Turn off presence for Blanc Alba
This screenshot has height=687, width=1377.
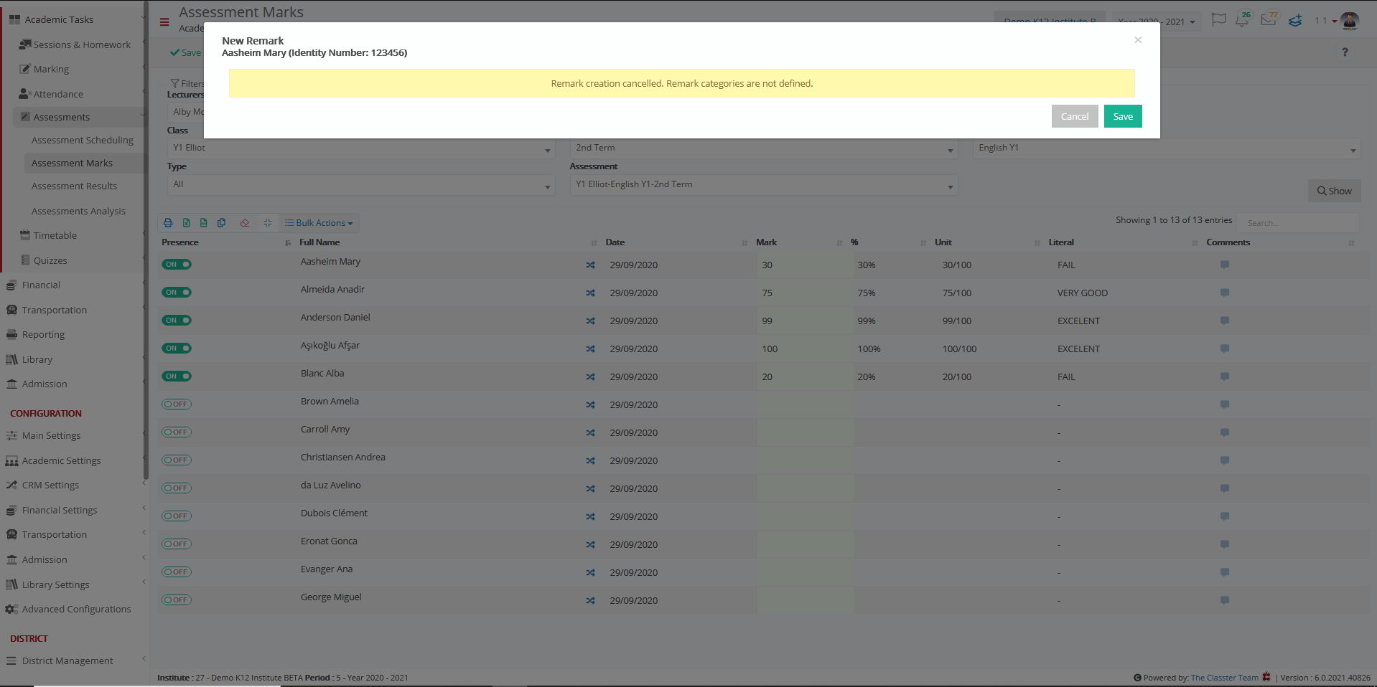pyautogui.click(x=177, y=376)
